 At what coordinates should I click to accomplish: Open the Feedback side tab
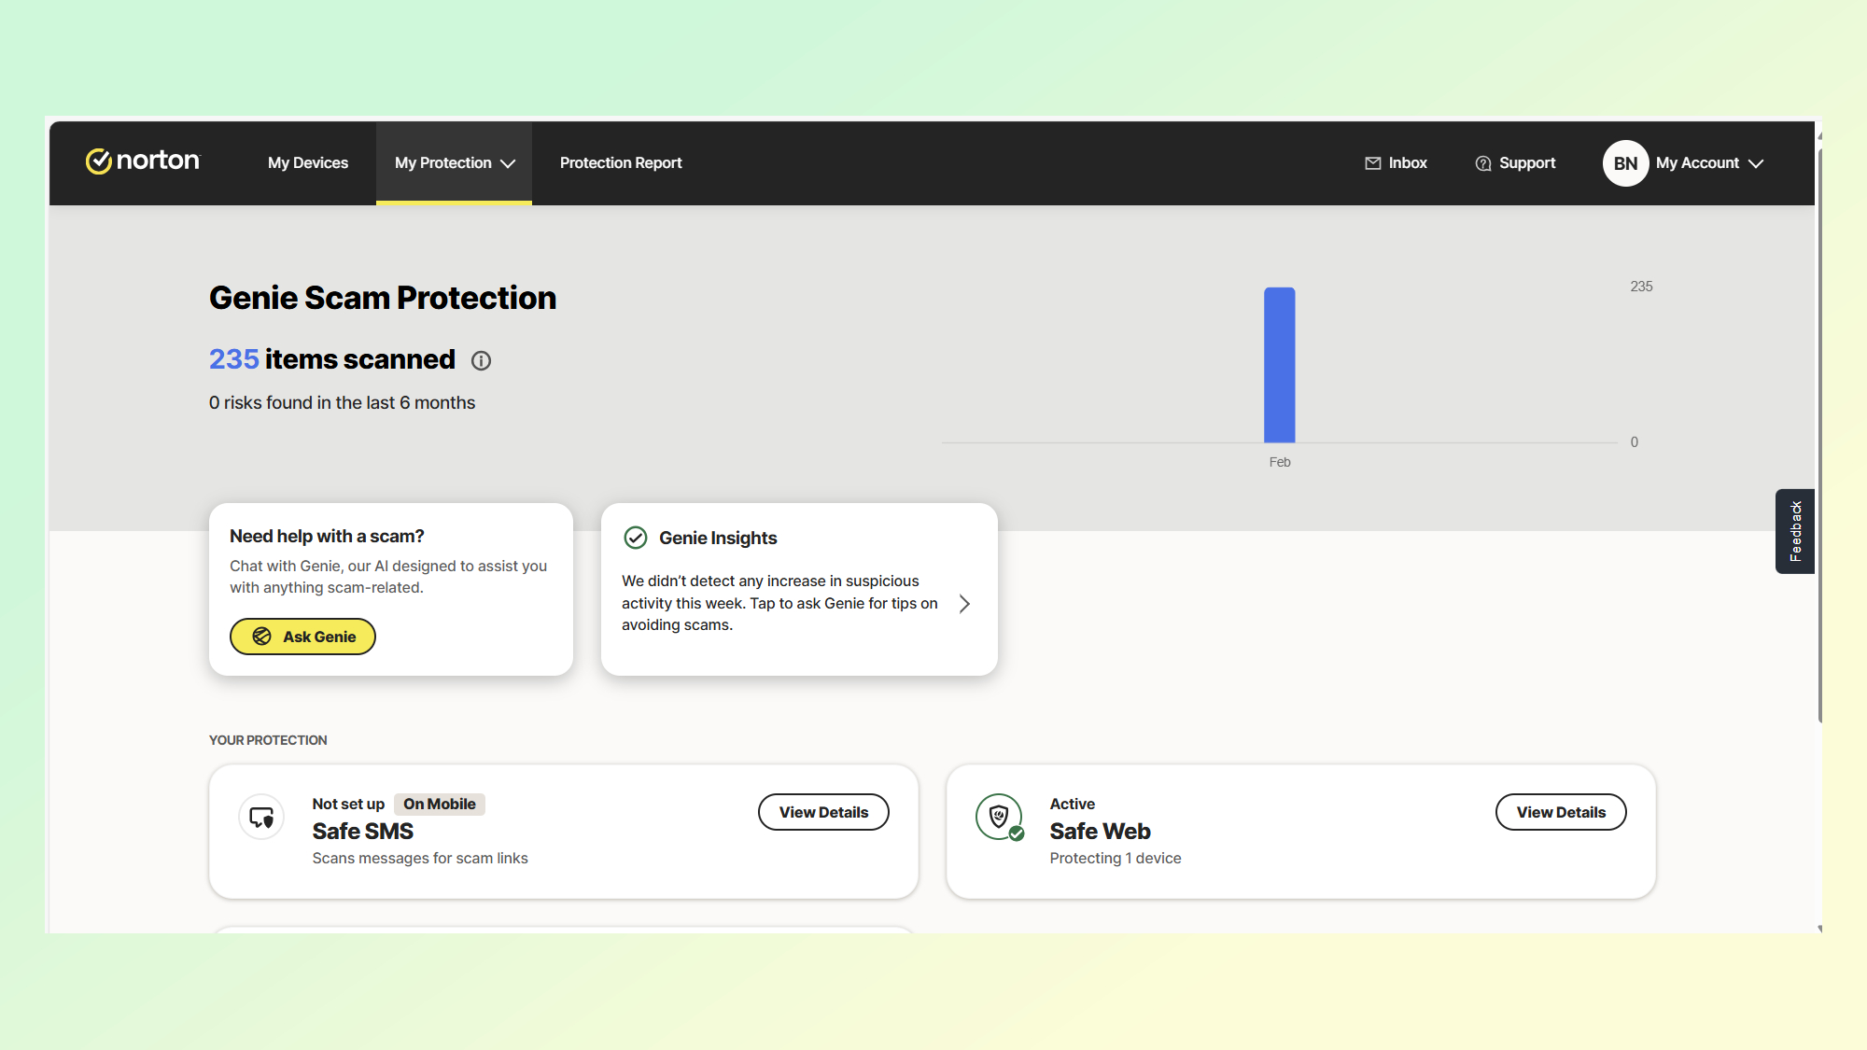coord(1794,531)
